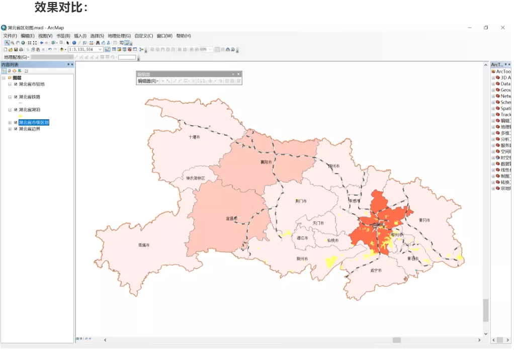This screenshot has height=354, width=514.
Task: Open the 地理配准(G) dropdown menu
Action: (17, 57)
